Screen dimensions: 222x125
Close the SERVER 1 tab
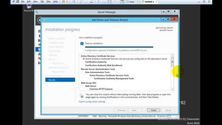coord(156,2)
